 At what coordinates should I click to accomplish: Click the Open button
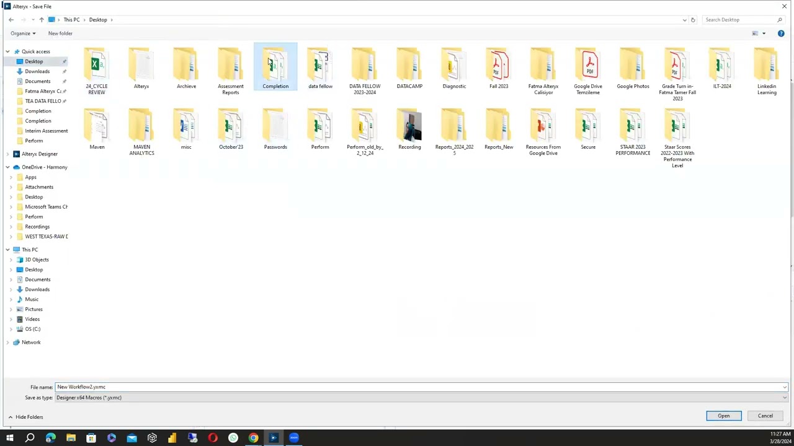[x=724, y=416]
